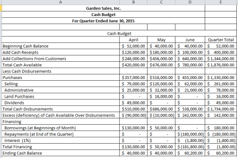Click the 'Land Purchases' row label

pos(19,96)
